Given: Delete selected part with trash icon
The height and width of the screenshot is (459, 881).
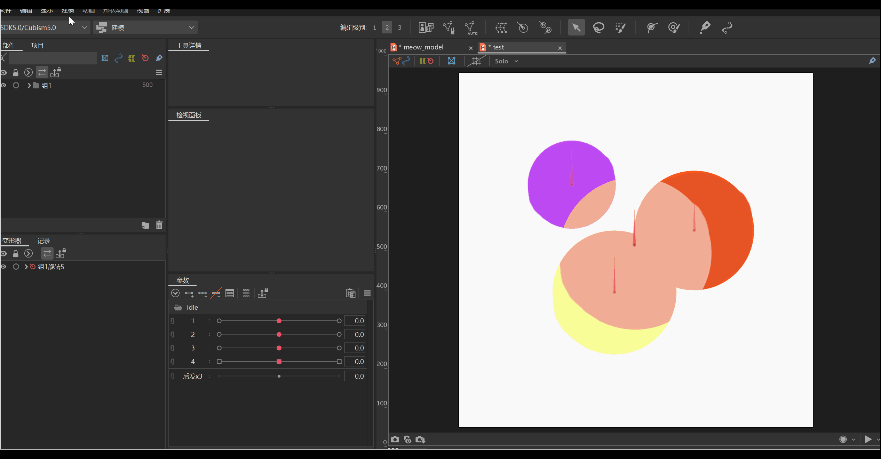Looking at the screenshot, I should [x=159, y=225].
